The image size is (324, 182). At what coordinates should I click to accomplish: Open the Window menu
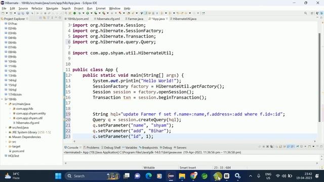tap(115, 9)
